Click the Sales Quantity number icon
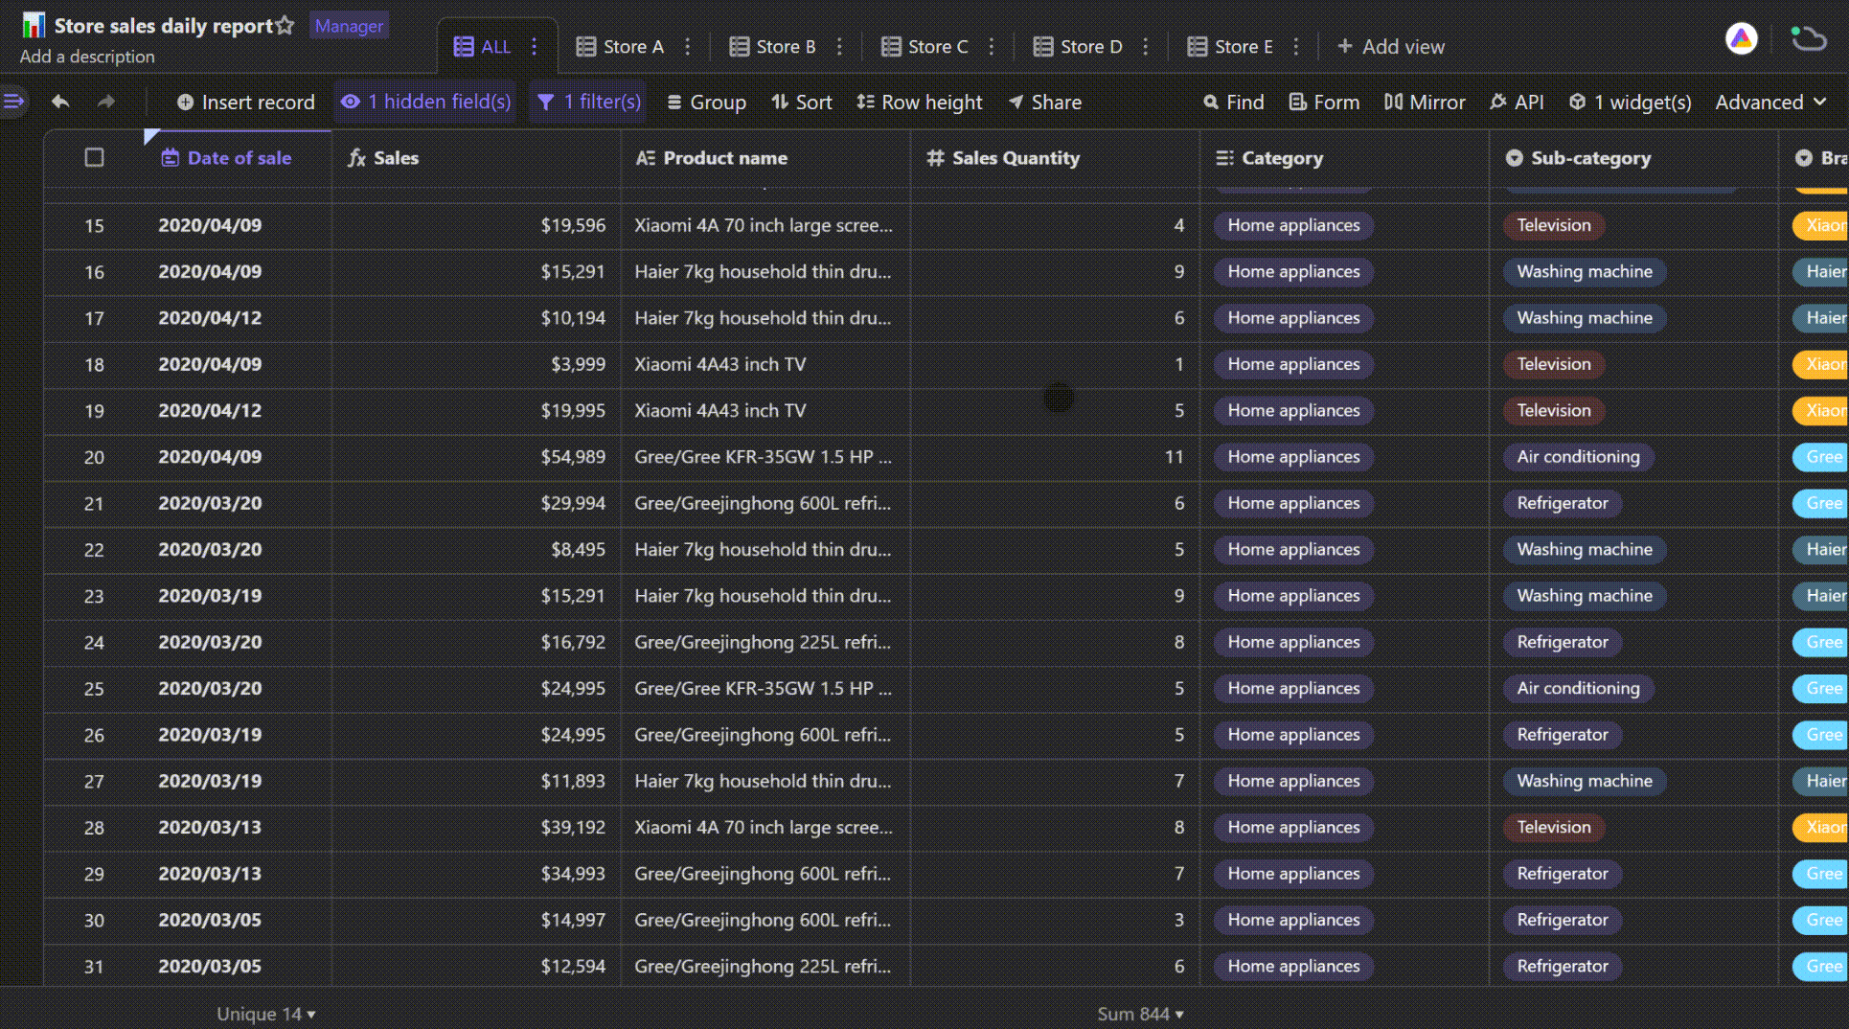 935,158
